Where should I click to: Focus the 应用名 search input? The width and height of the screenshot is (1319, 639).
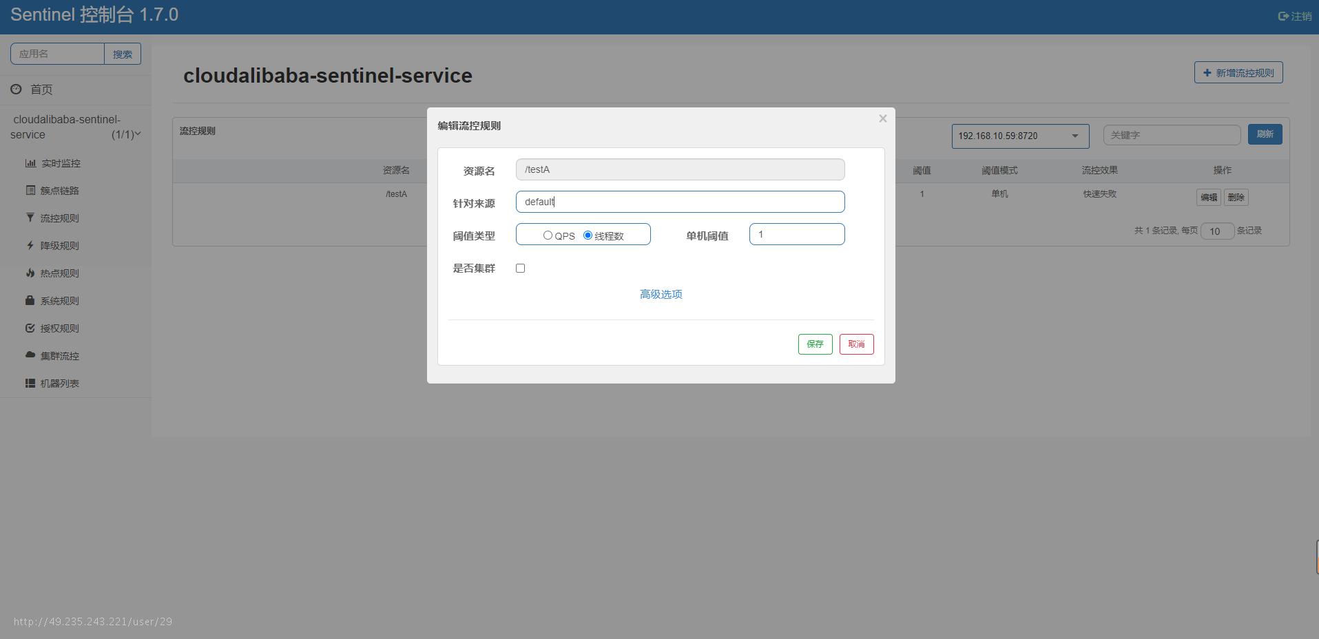57,54
